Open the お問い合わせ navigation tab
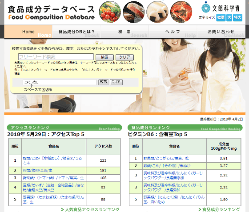249x212 pixels. tap(221, 32)
